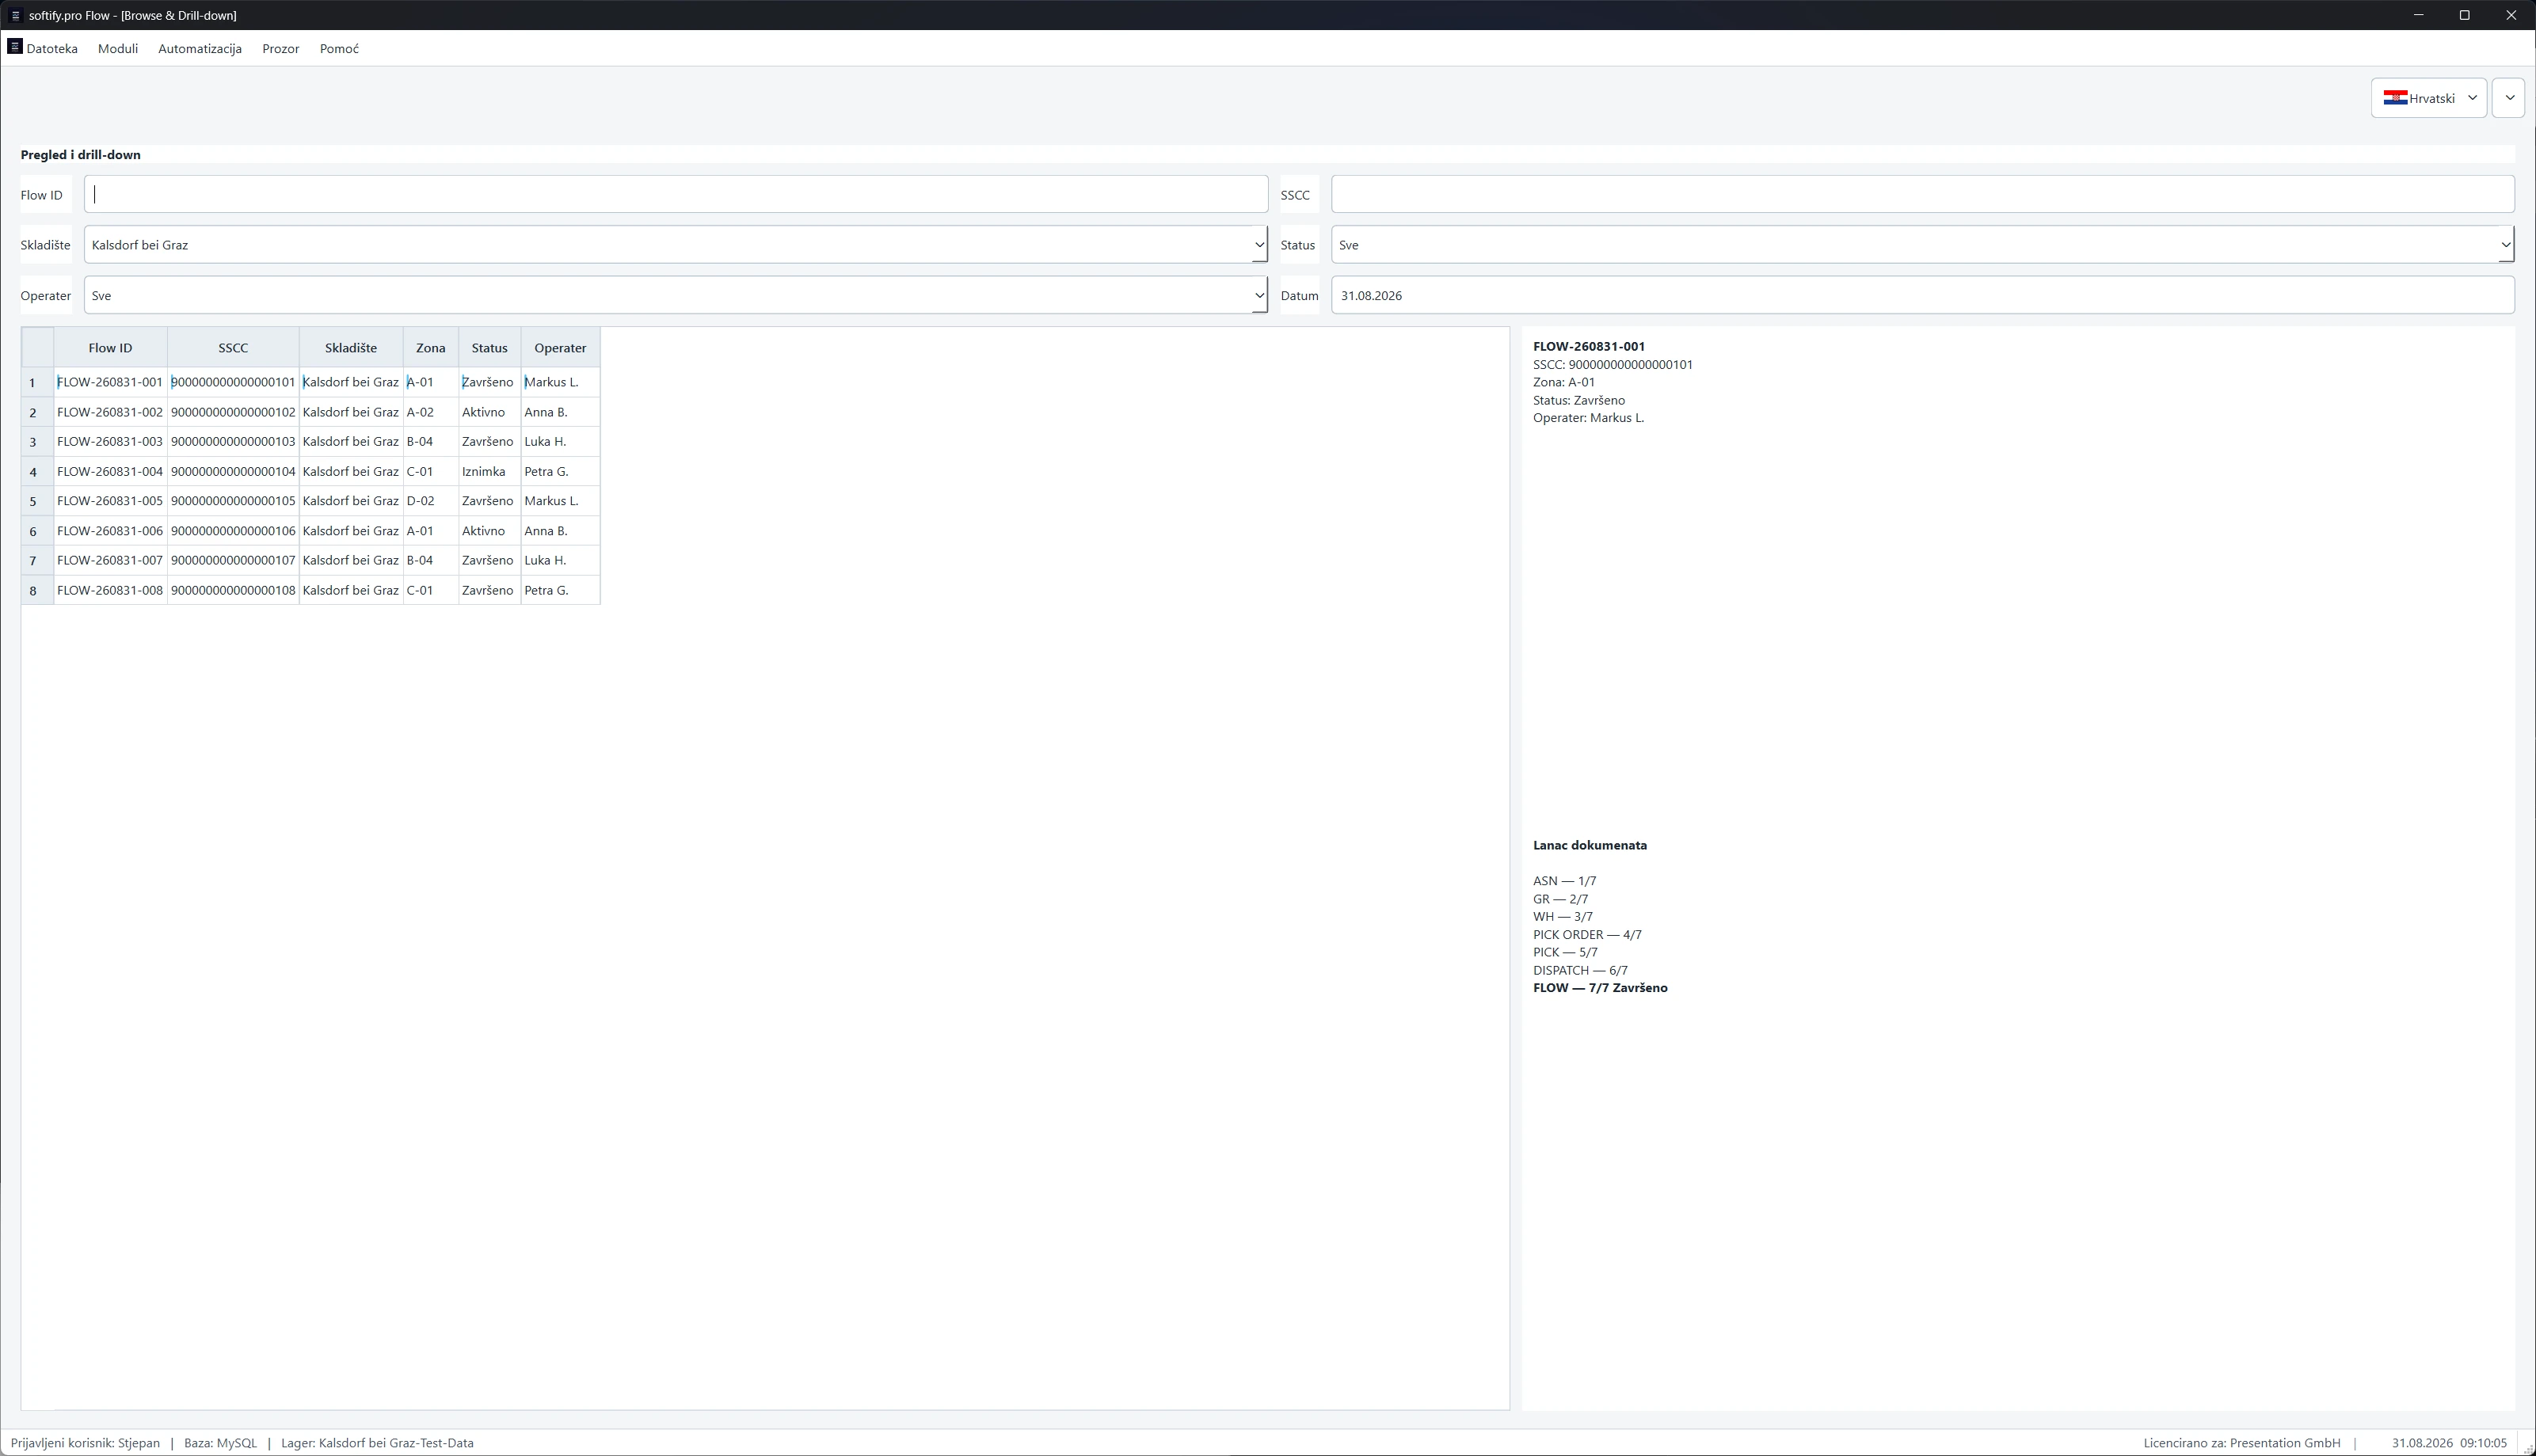Open the Prozor menu
Viewport: 2536px width, 1456px height.
(x=281, y=48)
